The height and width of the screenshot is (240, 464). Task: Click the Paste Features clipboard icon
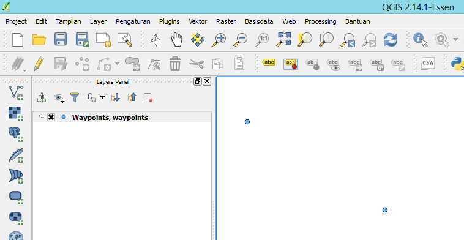(239, 63)
